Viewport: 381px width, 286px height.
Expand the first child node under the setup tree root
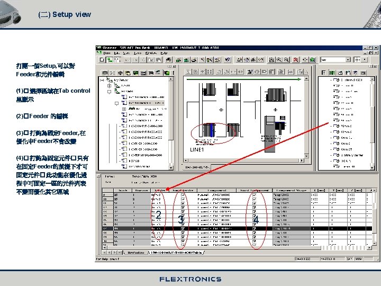(x=110, y=86)
